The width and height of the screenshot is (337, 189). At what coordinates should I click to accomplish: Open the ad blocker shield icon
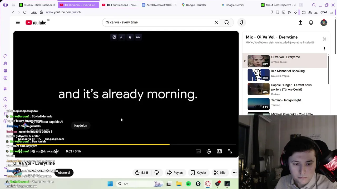pos(284,12)
